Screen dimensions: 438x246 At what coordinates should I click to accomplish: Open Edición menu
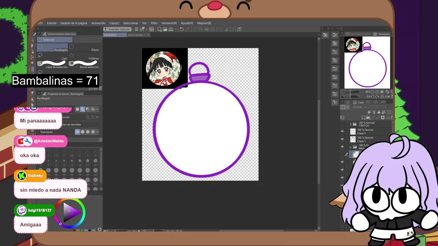(x=52, y=23)
